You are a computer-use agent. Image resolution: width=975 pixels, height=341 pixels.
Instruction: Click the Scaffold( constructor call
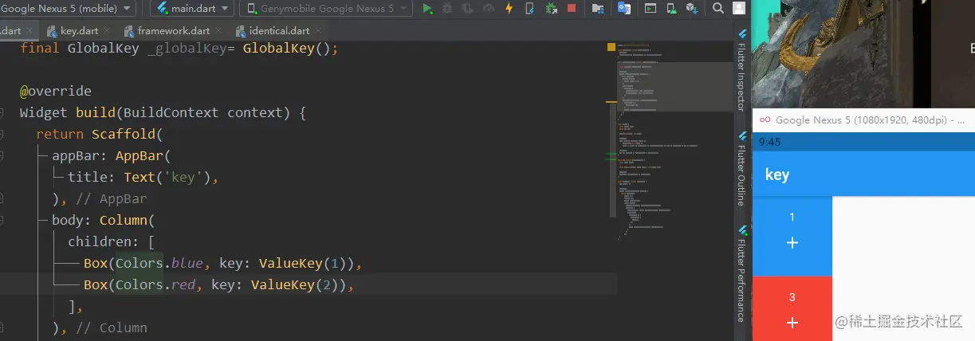pyautogui.click(x=128, y=134)
